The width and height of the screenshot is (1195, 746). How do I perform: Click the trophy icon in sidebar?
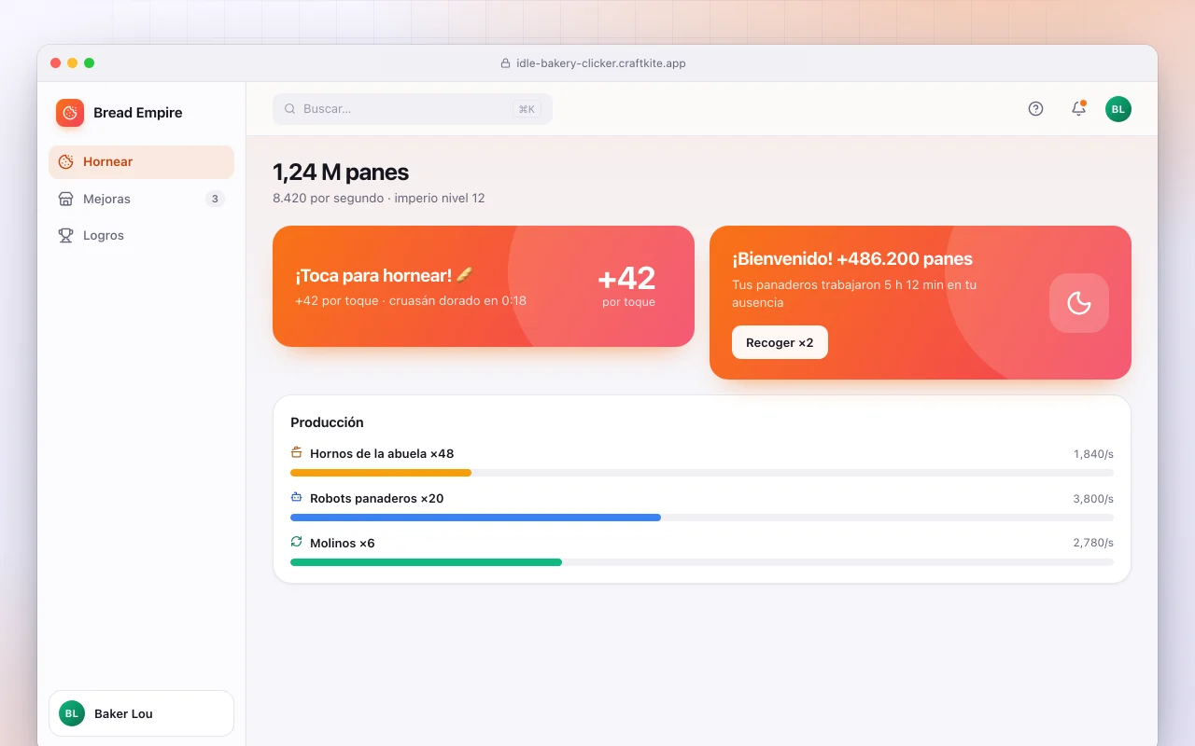click(x=65, y=236)
